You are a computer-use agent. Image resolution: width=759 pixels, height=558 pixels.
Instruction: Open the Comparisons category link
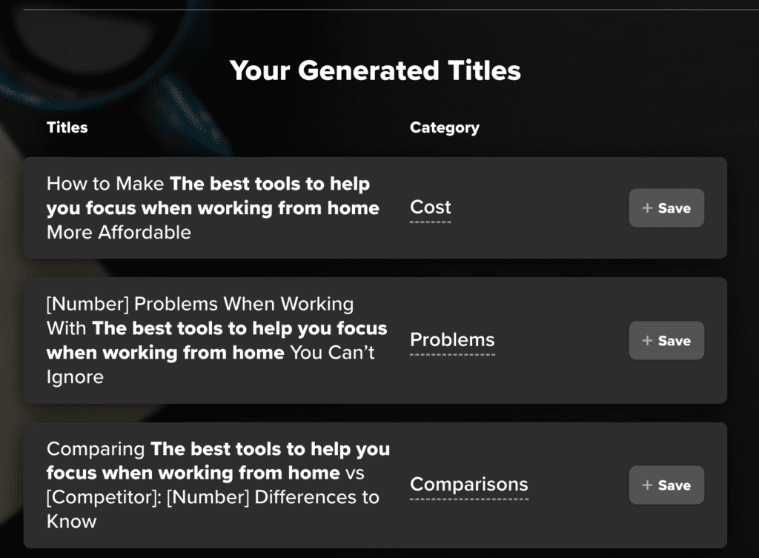click(x=468, y=485)
